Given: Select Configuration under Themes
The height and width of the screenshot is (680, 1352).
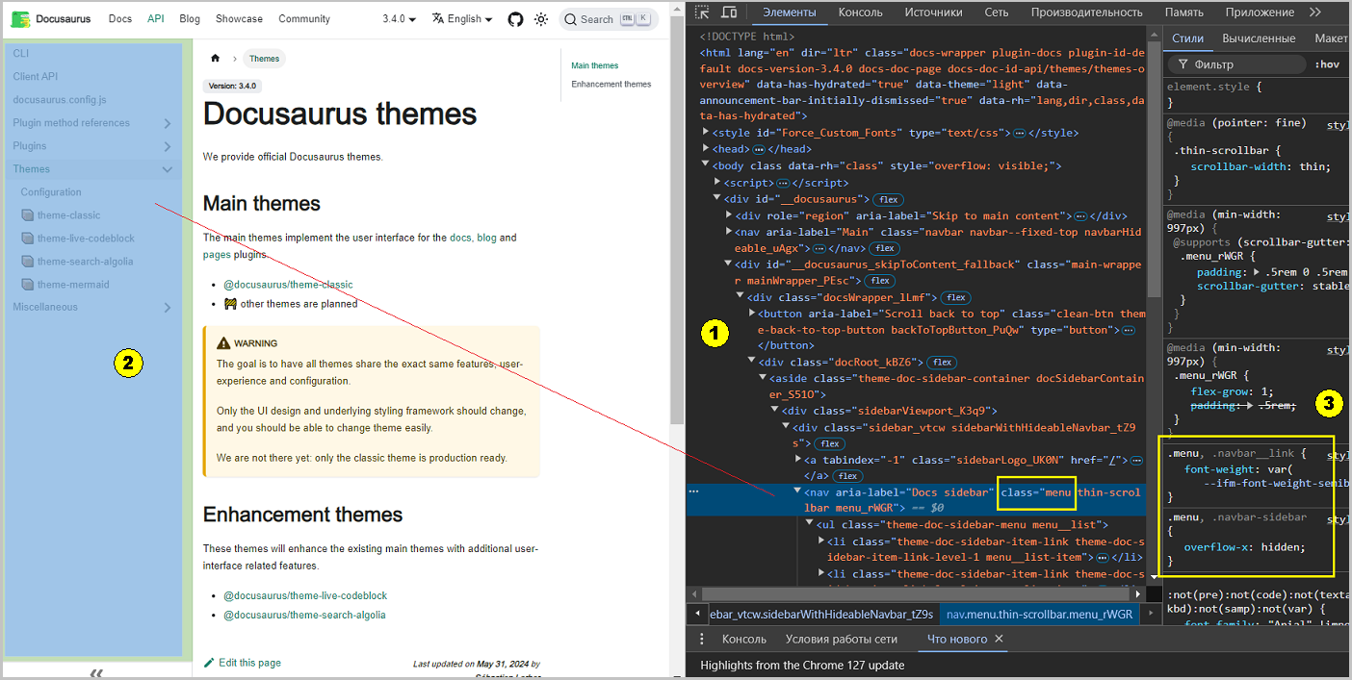Looking at the screenshot, I should tap(51, 192).
